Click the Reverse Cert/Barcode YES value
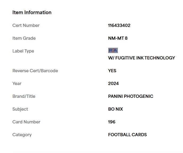Viewport: 183px width, 153px height. (x=112, y=71)
